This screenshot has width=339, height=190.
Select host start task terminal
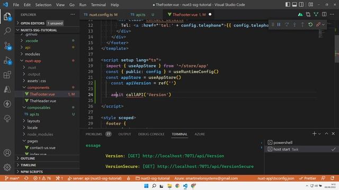(x=301, y=149)
